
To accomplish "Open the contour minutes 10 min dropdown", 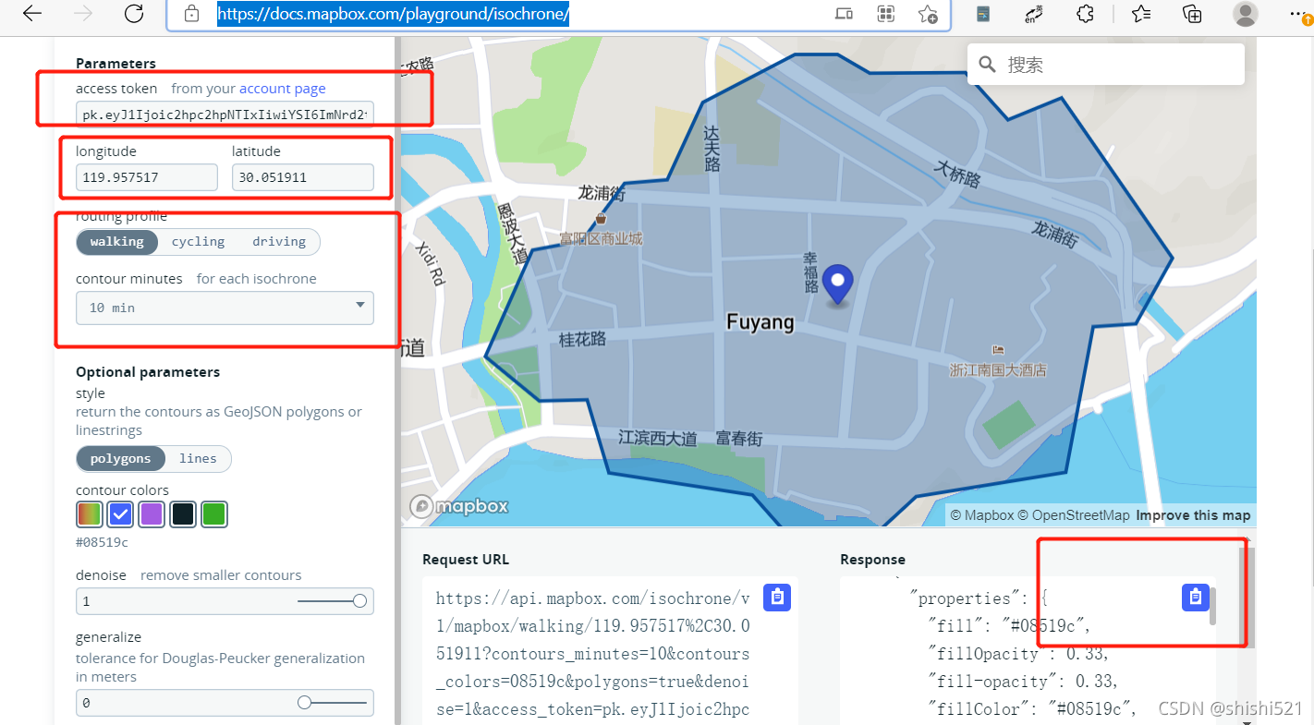I will tap(225, 308).
